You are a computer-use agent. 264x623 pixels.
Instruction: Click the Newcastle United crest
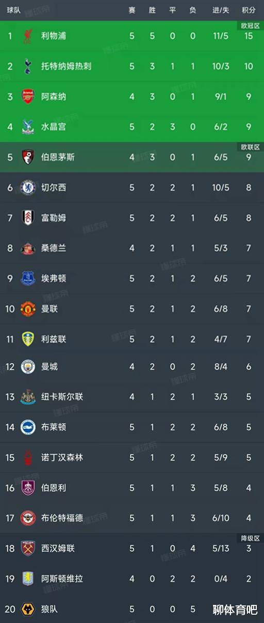28,397
